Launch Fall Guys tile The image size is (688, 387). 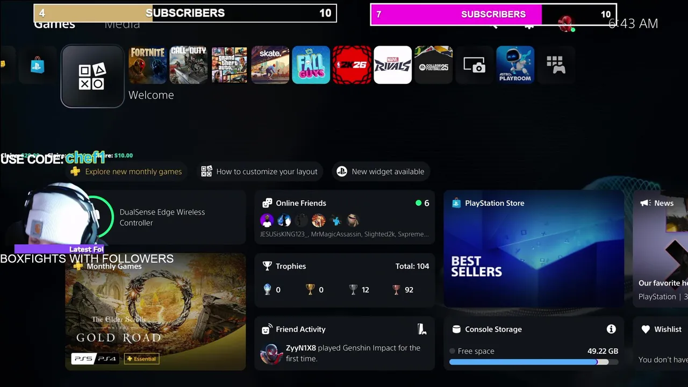(311, 65)
